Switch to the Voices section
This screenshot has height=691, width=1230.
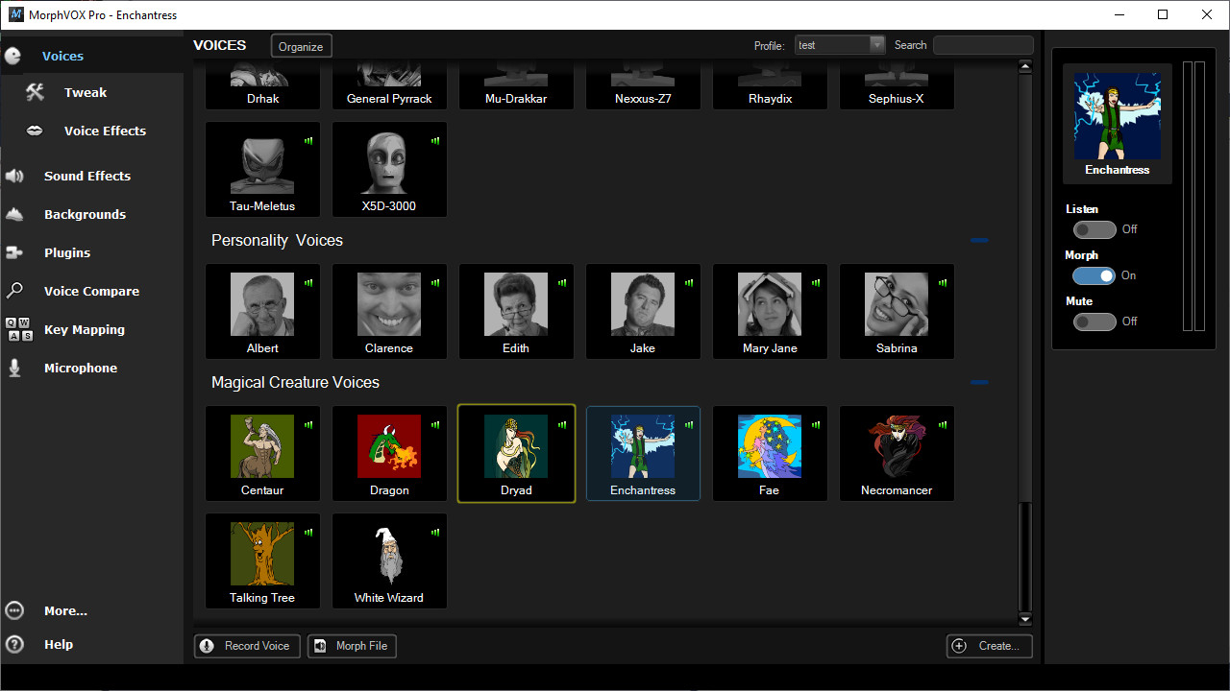pos(62,56)
